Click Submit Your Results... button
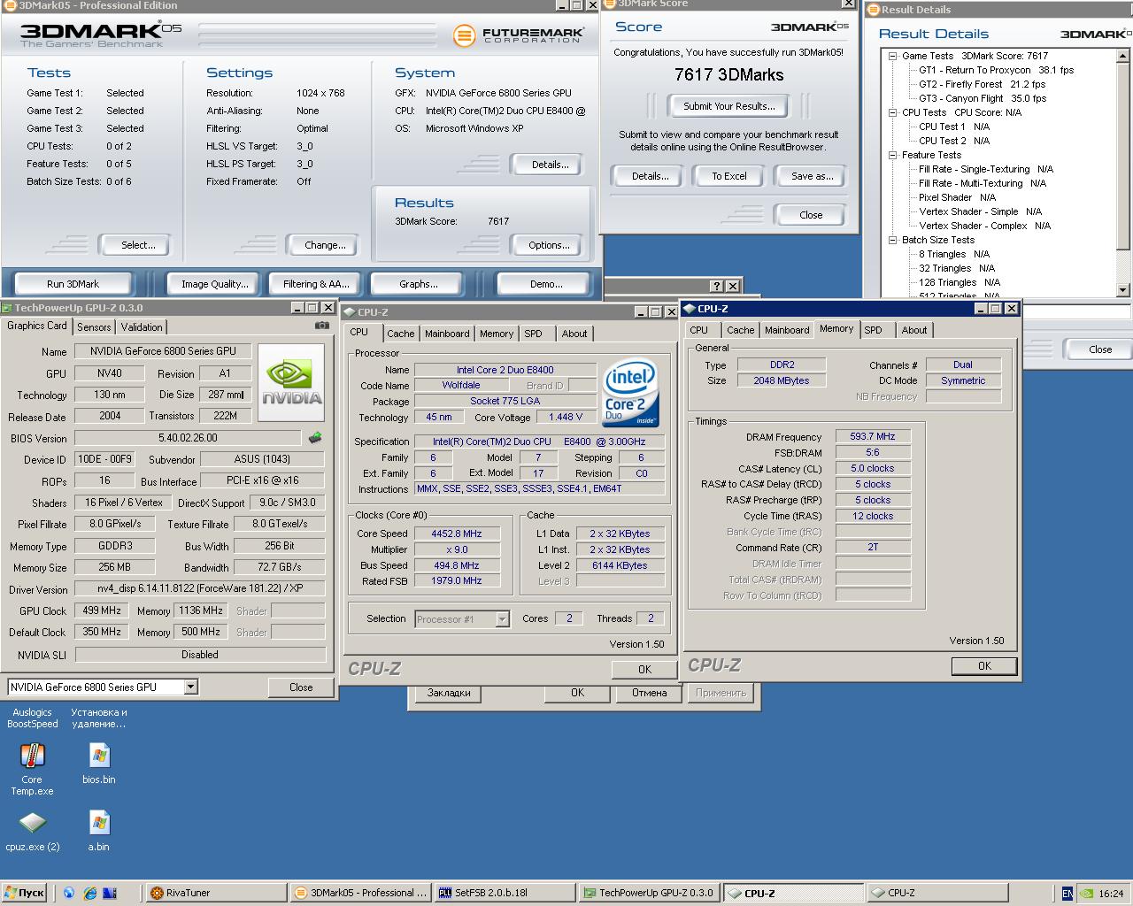The image size is (1133, 906). coord(729,106)
